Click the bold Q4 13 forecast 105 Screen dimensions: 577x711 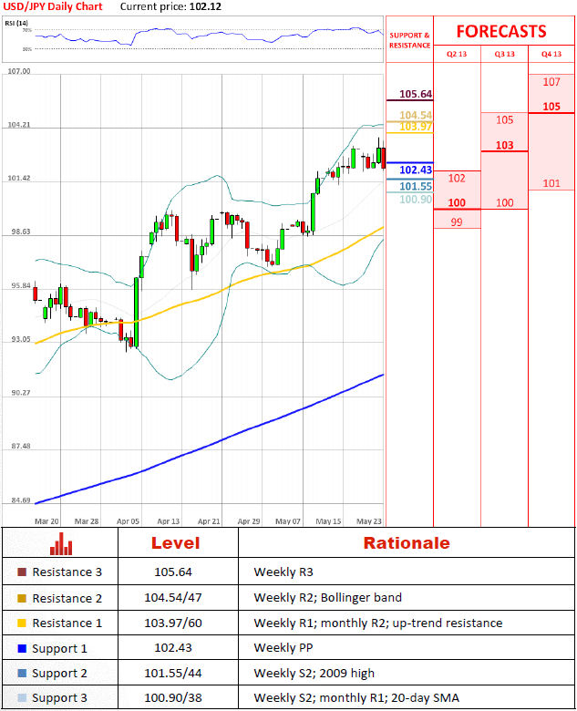tap(551, 107)
